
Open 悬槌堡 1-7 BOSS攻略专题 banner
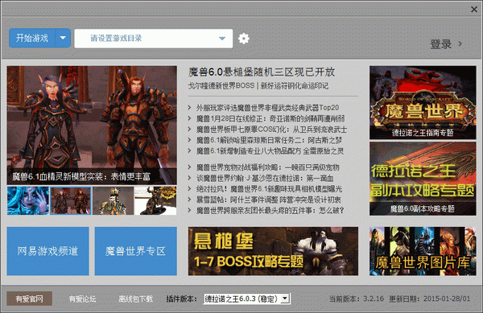point(273,251)
